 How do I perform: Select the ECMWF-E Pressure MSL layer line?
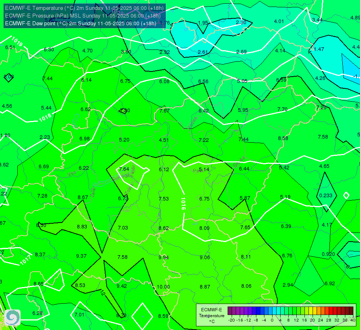[x=83, y=16]
